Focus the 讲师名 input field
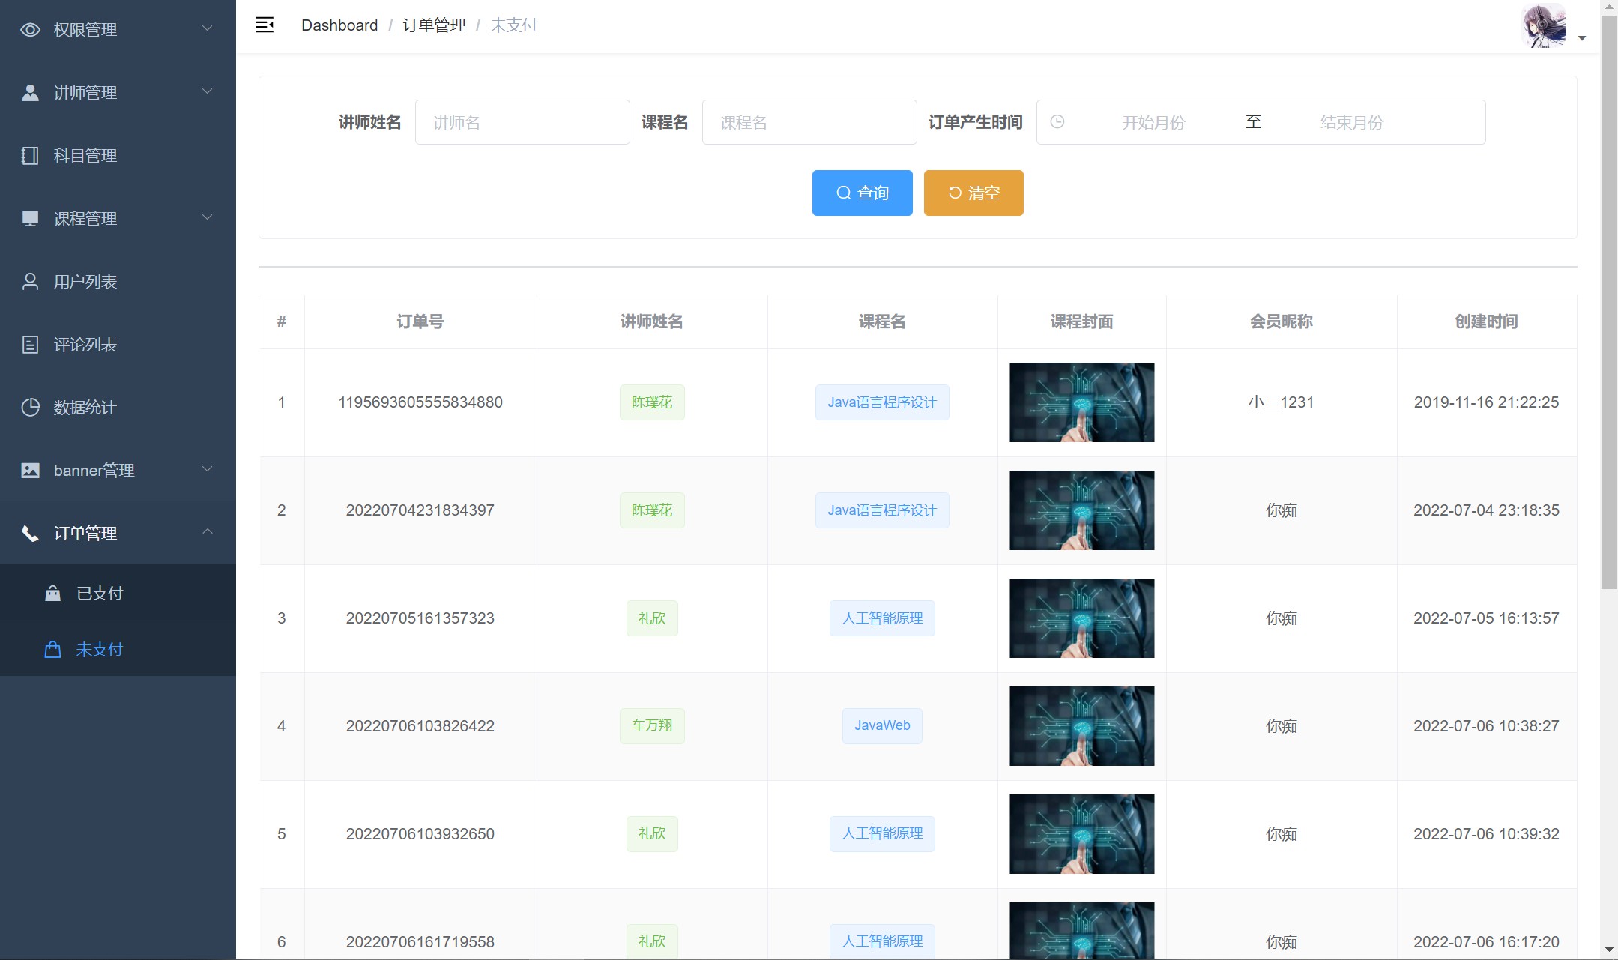1618x960 pixels. (x=522, y=122)
